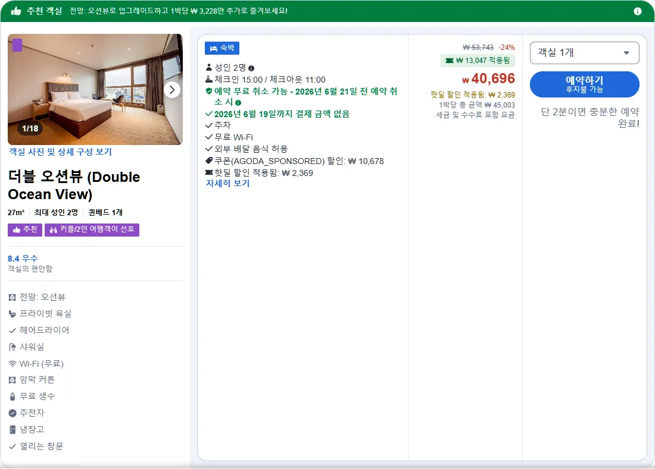Click the 주차 row

point(218,125)
